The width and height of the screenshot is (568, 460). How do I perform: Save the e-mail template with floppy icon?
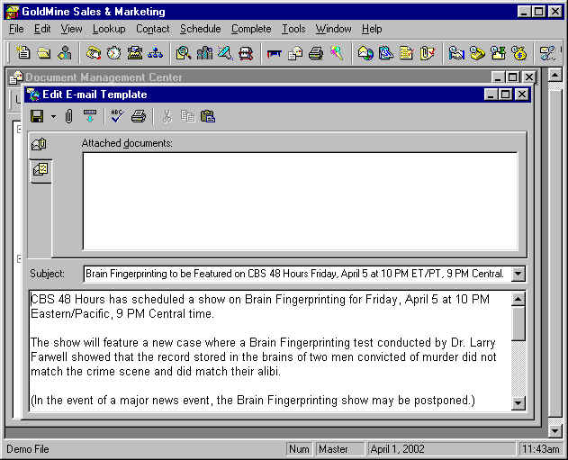[37, 116]
